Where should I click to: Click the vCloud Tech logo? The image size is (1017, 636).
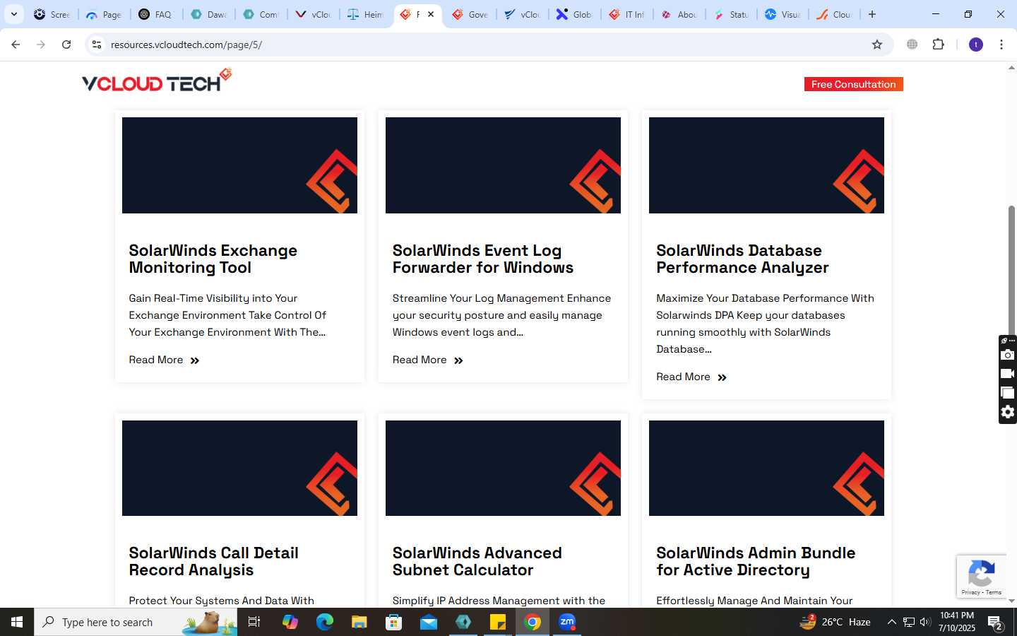tap(157, 81)
